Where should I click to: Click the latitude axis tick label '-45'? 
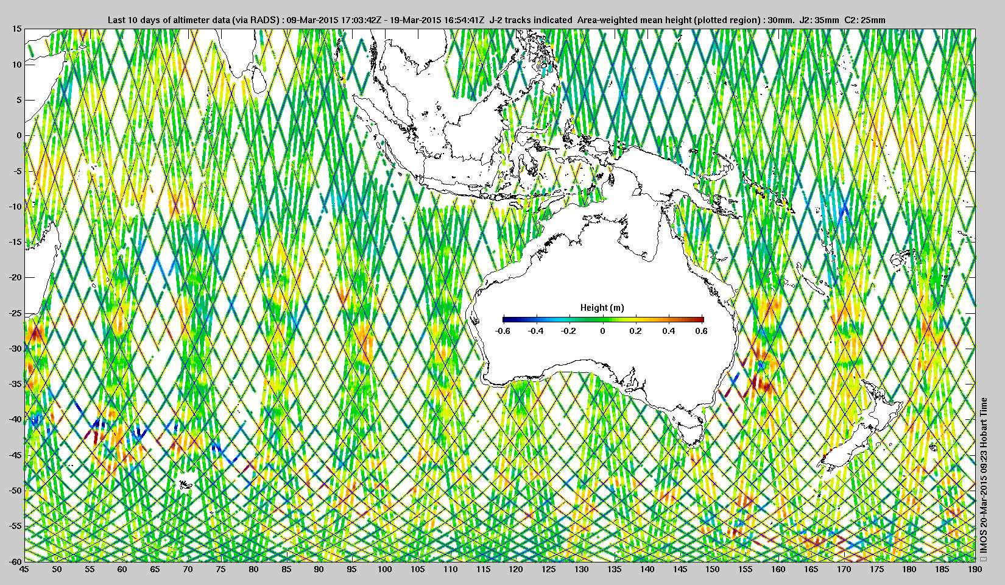16,455
